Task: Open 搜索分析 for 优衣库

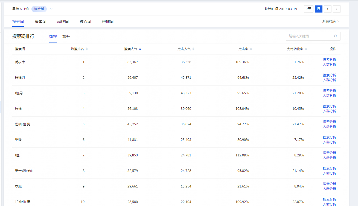Action: point(330,60)
